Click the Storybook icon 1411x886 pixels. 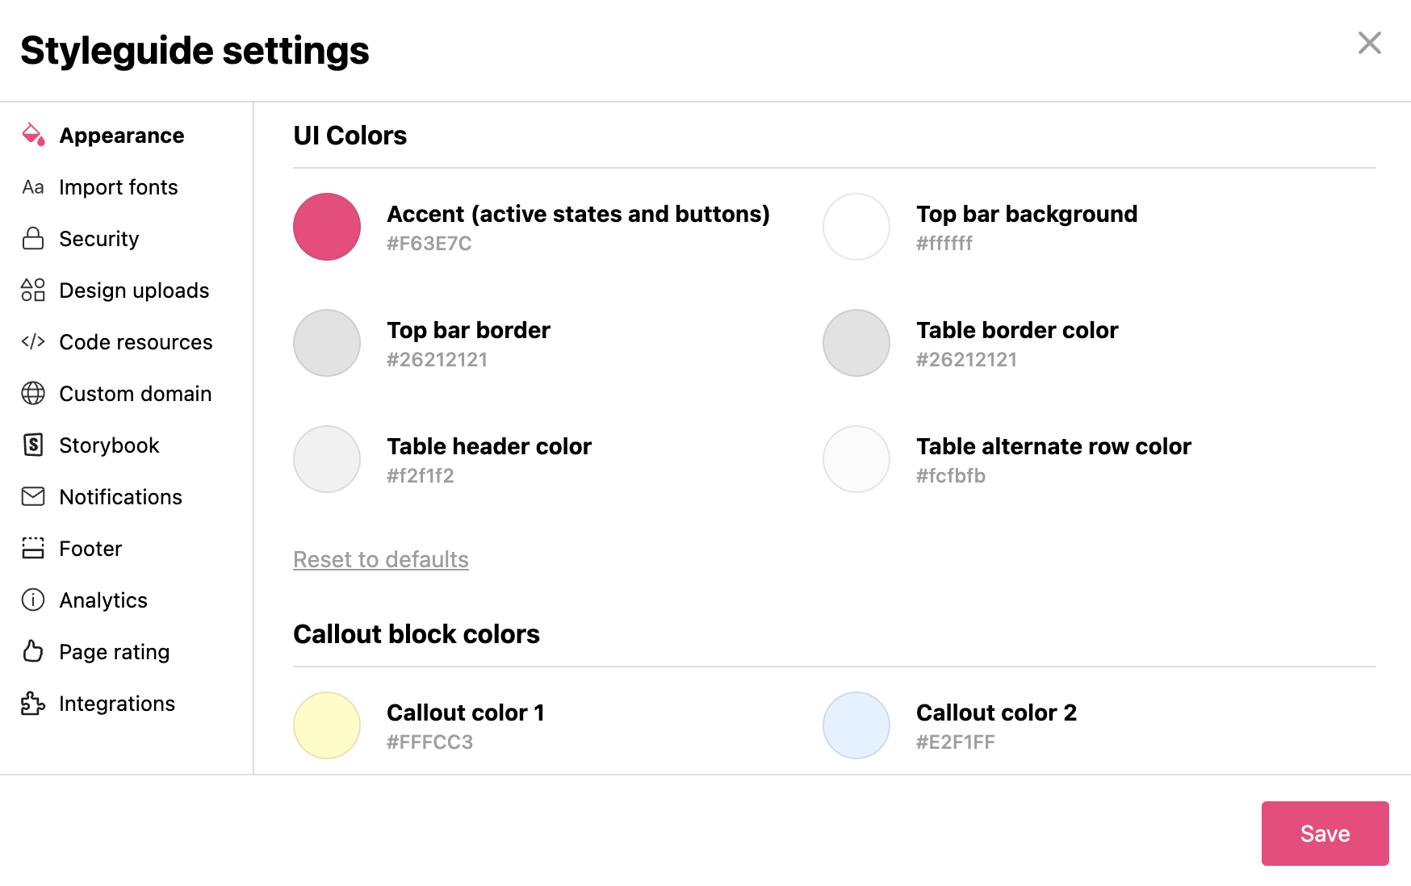click(x=32, y=445)
